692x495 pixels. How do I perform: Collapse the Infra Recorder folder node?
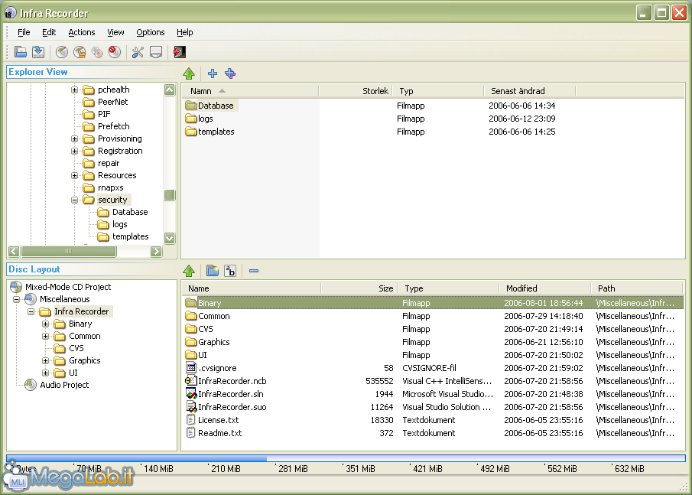tap(31, 311)
